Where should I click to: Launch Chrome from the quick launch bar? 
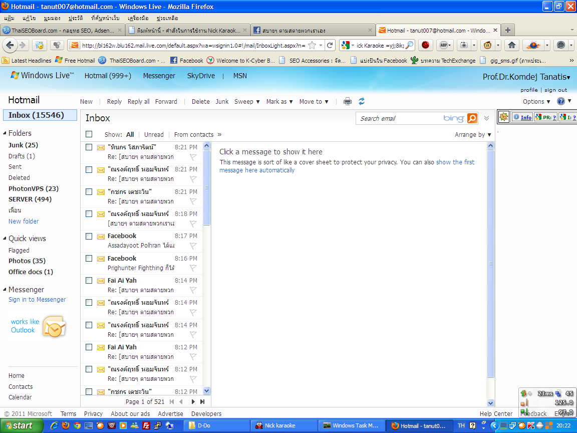pos(77,425)
